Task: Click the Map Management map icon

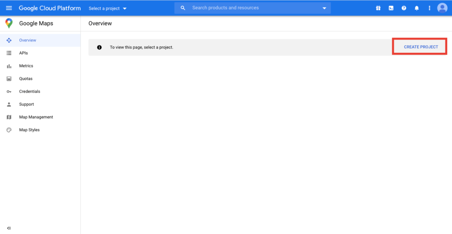Action: point(9,117)
